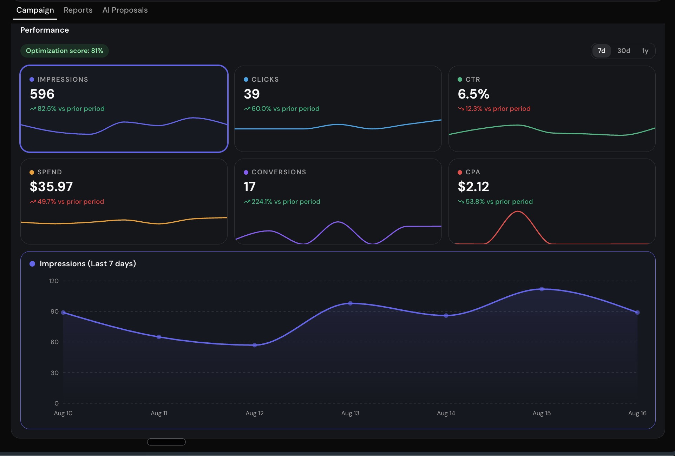Click the Aug 13 data point on chart
This screenshot has width=675, height=456.
(x=350, y=303)
